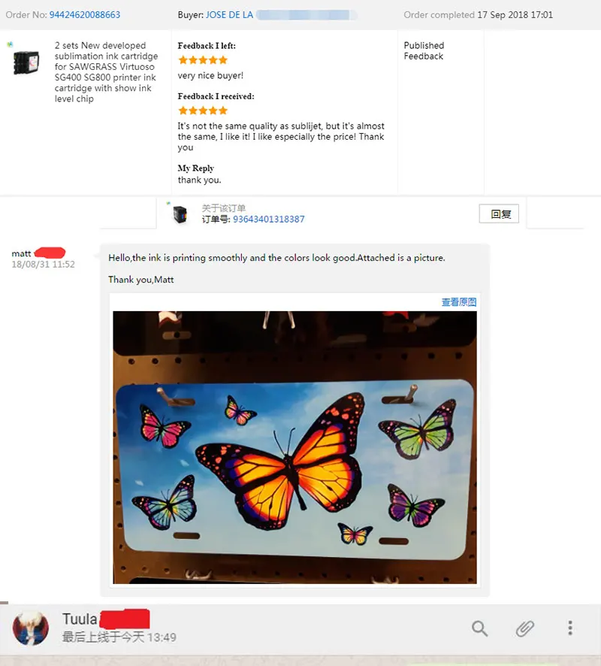This screenshot has height=666, width=601.
Task: Open the three-dot more options menu
Action: (570, 628)
